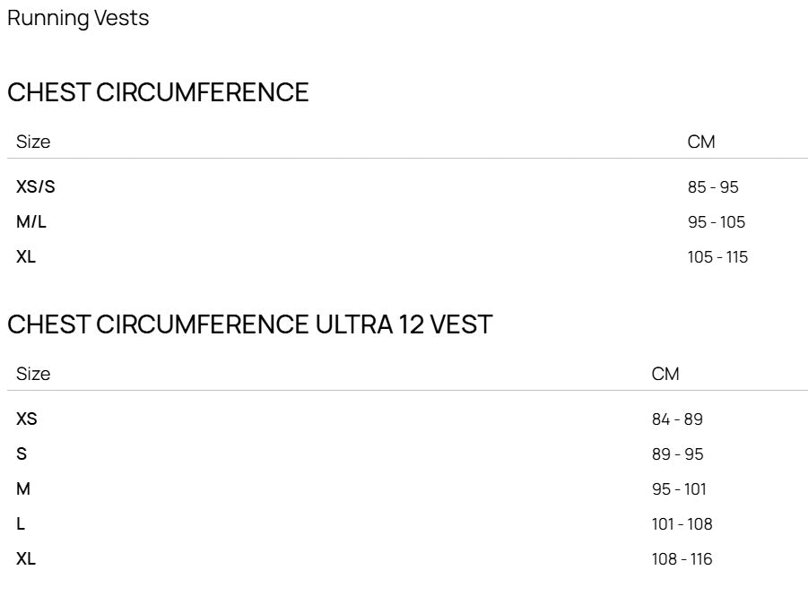The height and width of the screenshot is (596, 808).
Task: Select the single L size row label
Action: pos(21,523)
